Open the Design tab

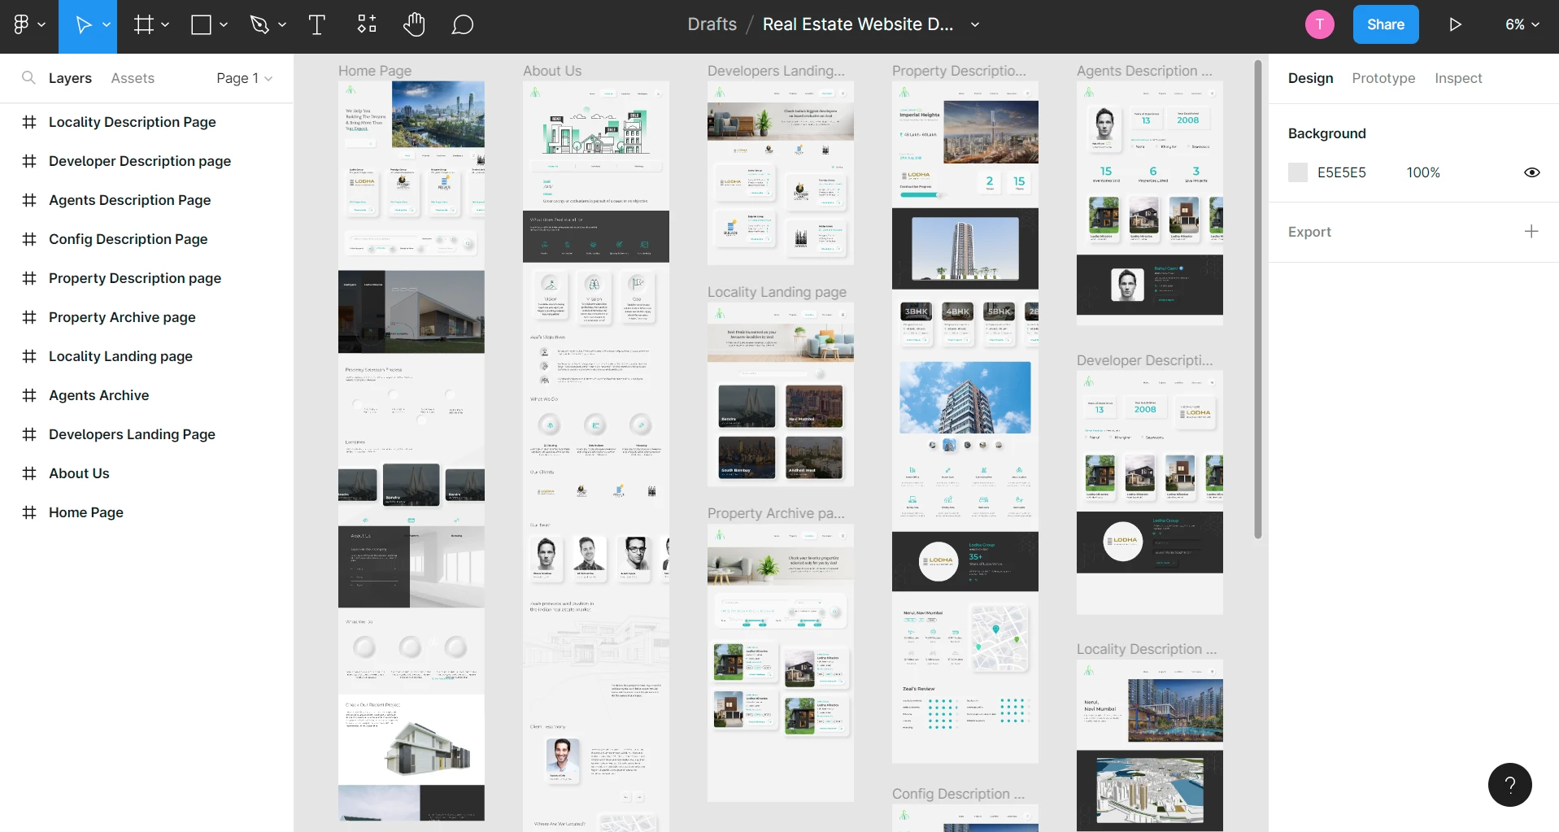1310,78
